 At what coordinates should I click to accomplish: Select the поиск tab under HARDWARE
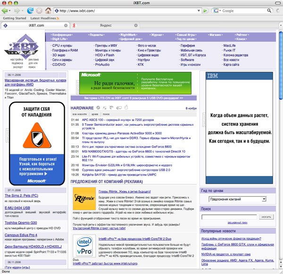click(106, 114)
